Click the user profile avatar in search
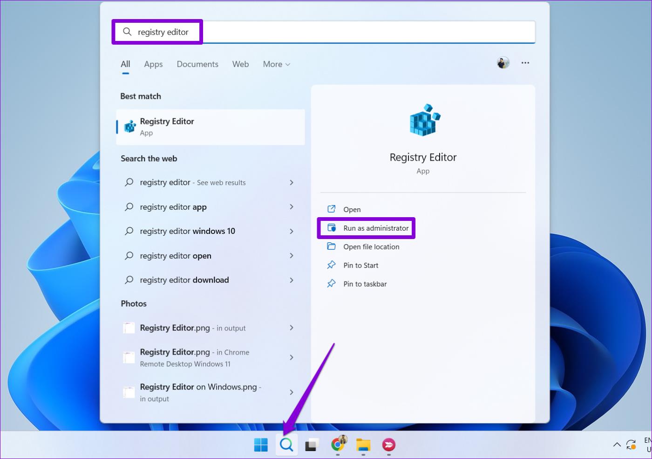The width and height of the screenshot is (652, 459). pyautogui.click(x=503, y=62)
